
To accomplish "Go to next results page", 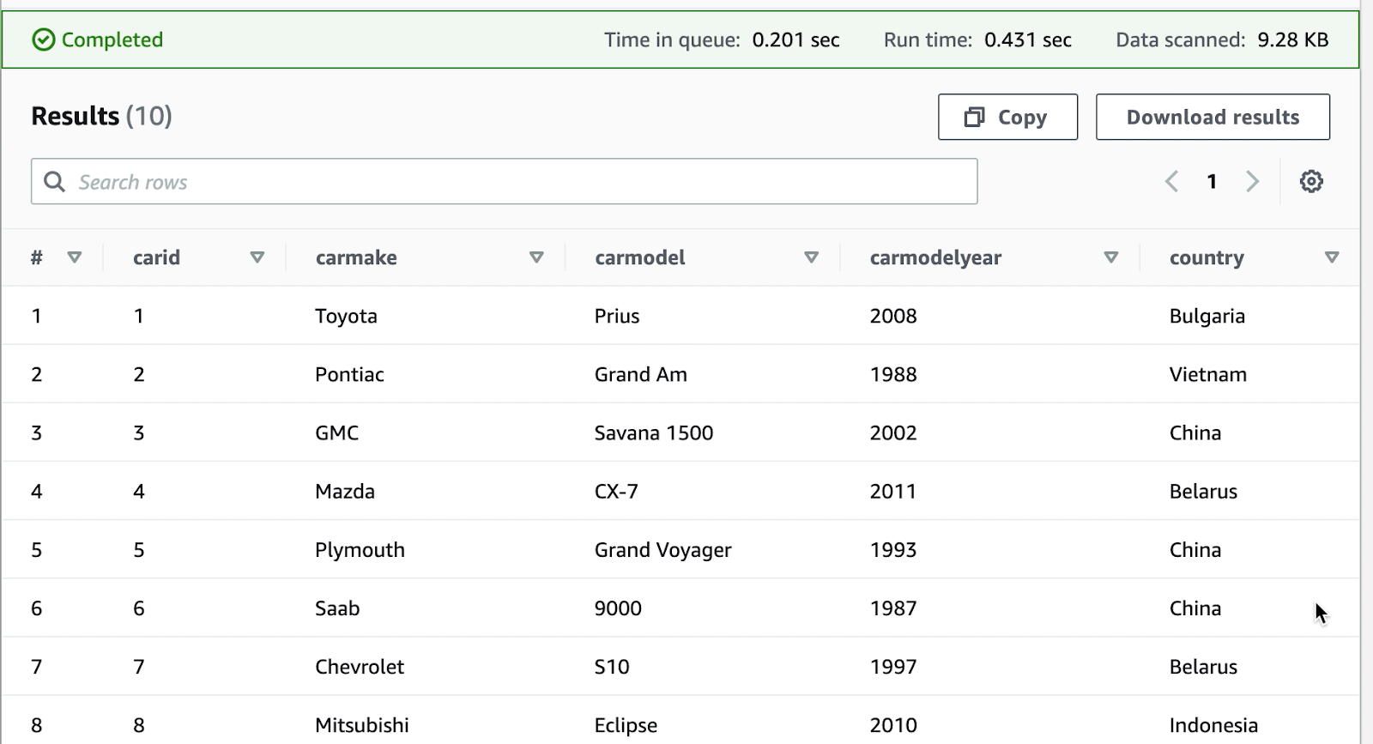I will pyautogui.click(x=1252, y=181).
